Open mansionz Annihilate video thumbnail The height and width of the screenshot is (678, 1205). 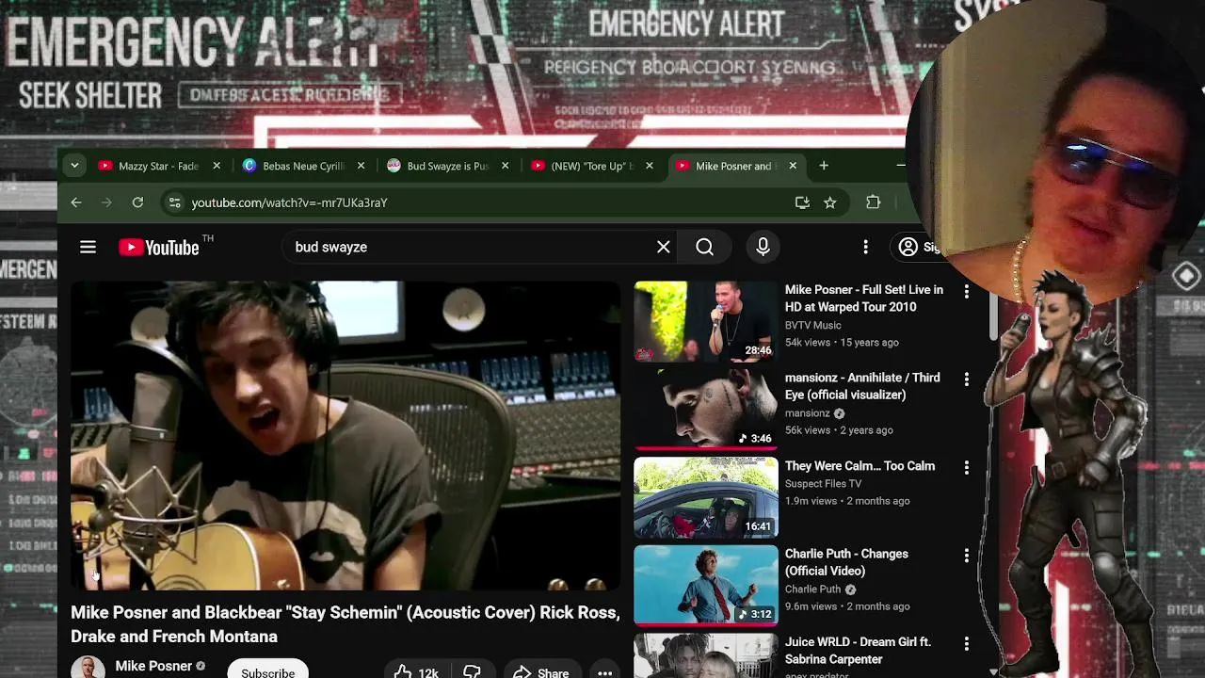[x=706, y=410]
